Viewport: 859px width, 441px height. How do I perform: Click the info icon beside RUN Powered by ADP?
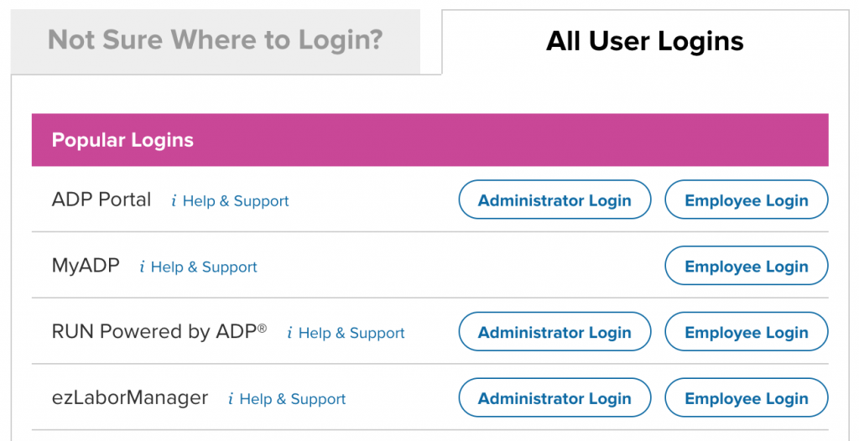(x=289, y=333)
